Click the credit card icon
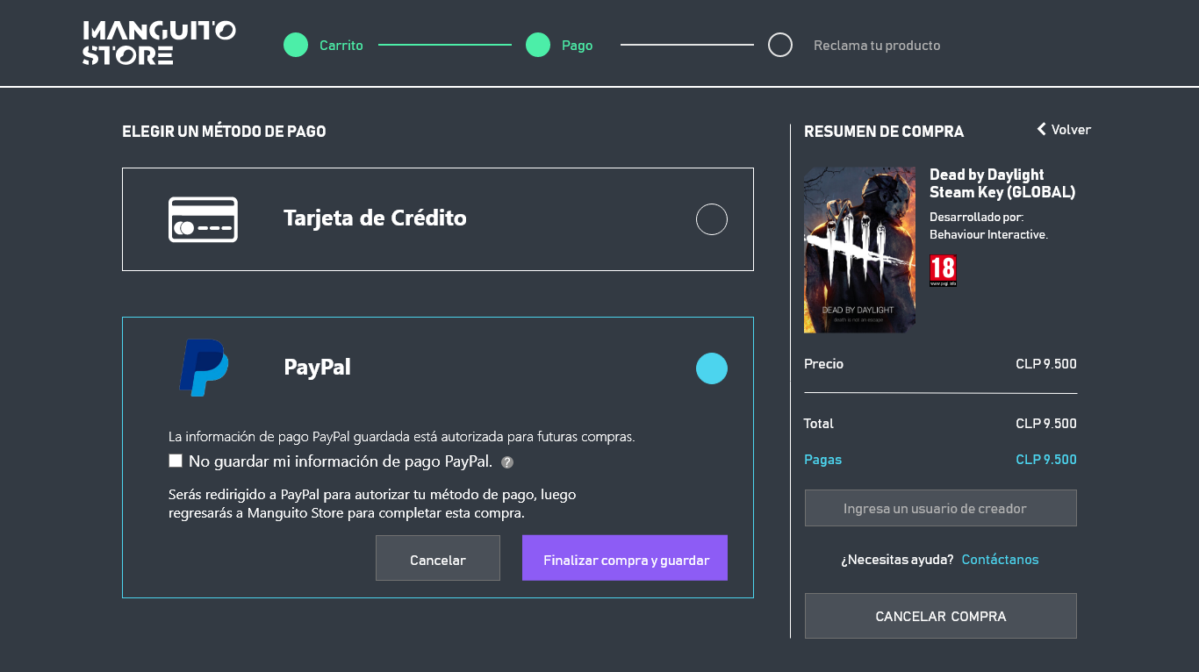Screen dimensions: 1199x672 (203, 219)
